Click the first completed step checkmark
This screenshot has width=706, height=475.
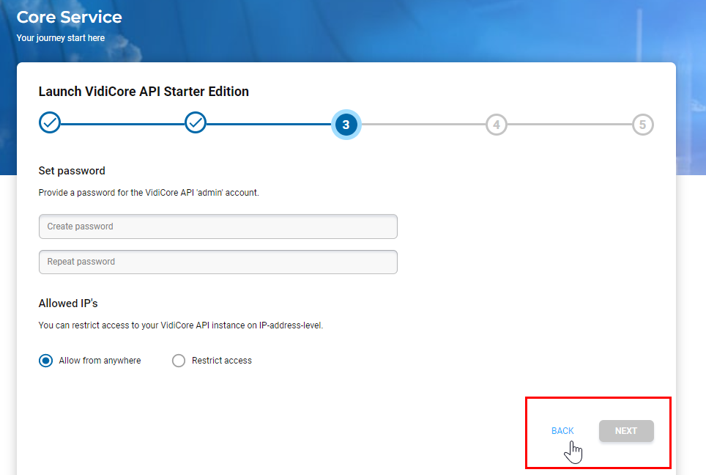click(x=49, y=124)
